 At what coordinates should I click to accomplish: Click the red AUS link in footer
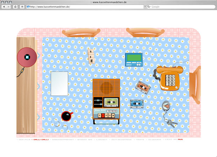[180, 139]
